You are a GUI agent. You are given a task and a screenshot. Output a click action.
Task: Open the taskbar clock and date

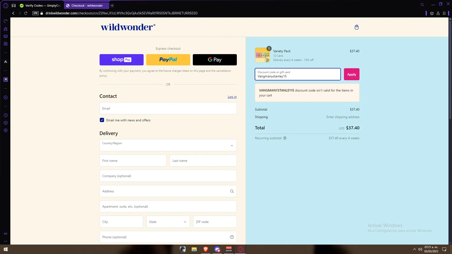(x=431, y=249)
